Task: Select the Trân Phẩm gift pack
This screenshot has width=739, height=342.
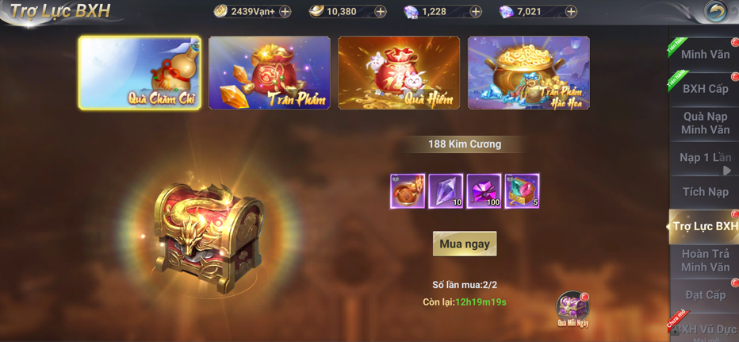Action: tap(270, 73)
